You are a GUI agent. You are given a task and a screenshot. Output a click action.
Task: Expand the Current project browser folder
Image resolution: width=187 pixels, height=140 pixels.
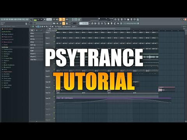[x=7, y=29]
